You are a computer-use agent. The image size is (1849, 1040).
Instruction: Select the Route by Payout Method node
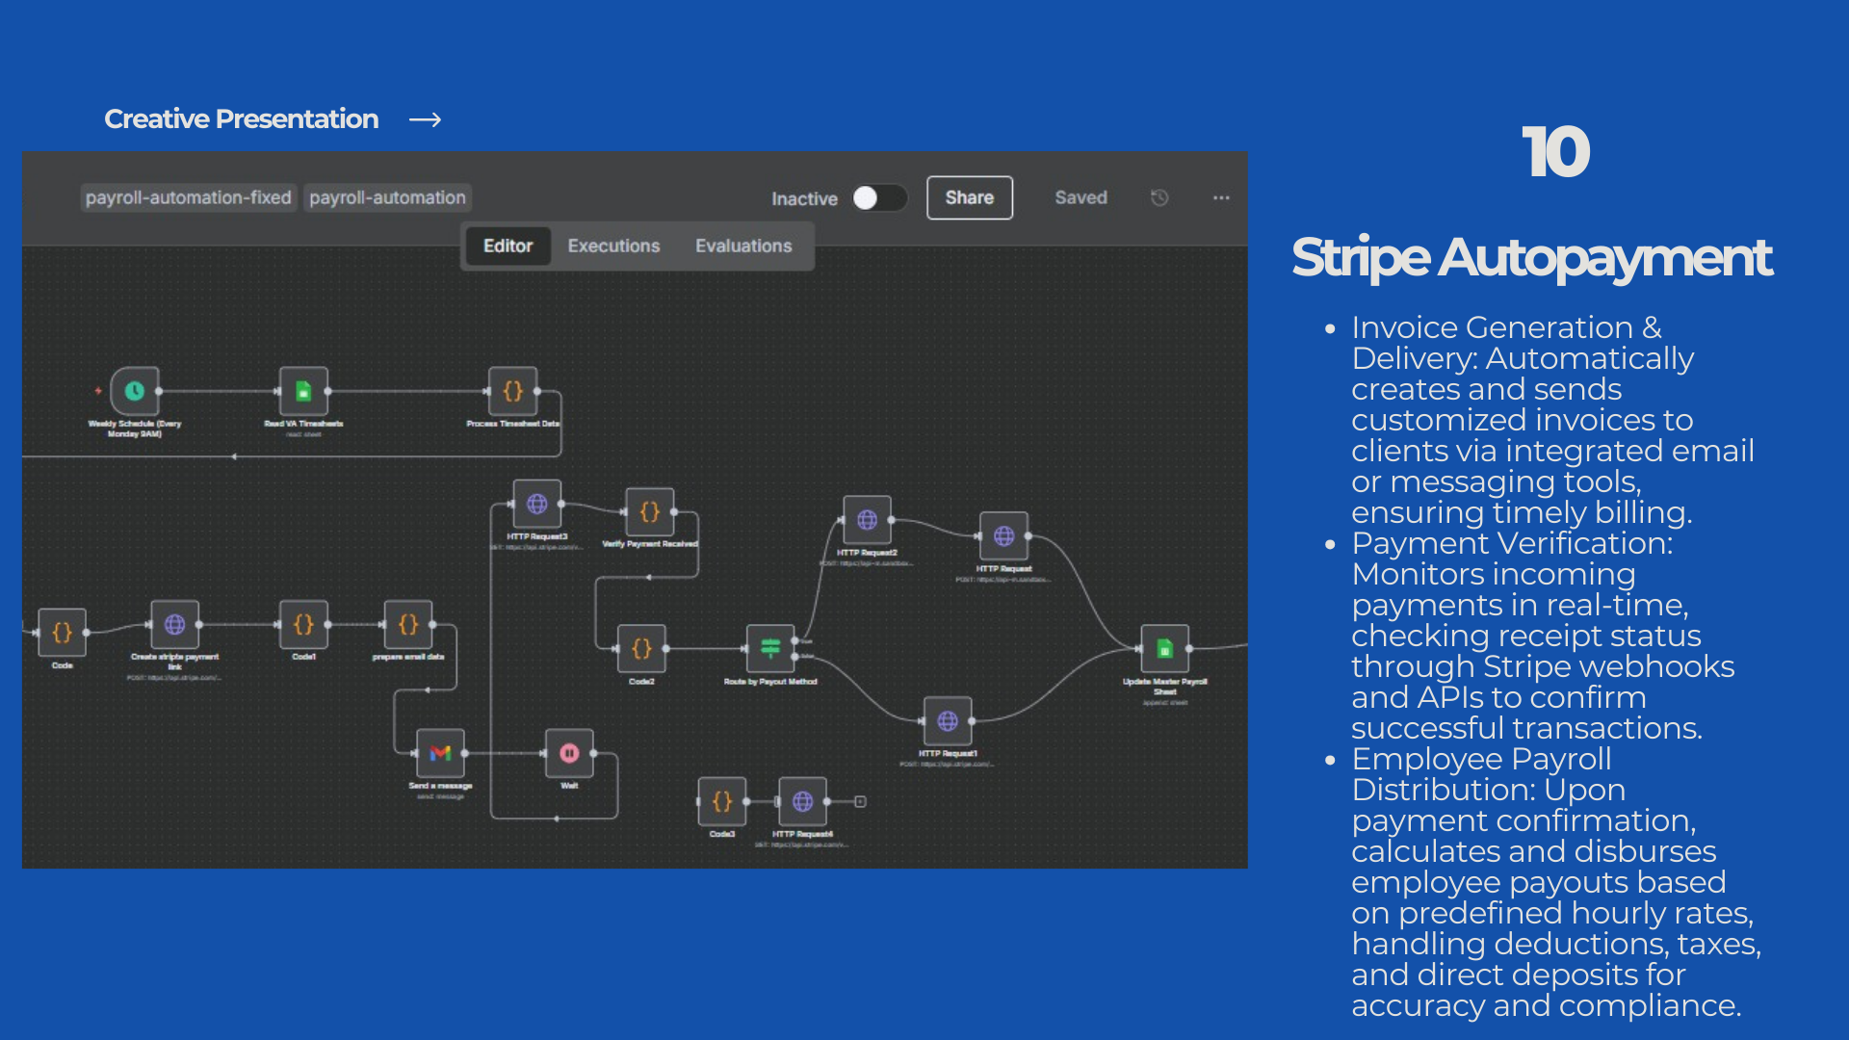[x=771, y=650]
